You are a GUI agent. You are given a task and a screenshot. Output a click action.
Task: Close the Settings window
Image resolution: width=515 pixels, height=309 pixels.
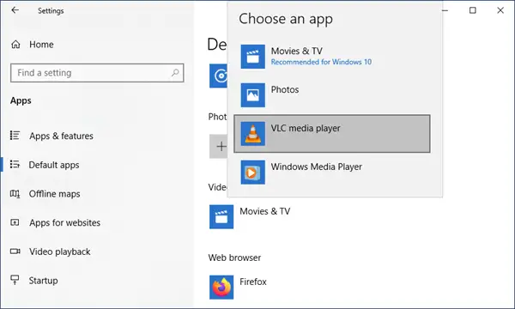click(500, 10)
